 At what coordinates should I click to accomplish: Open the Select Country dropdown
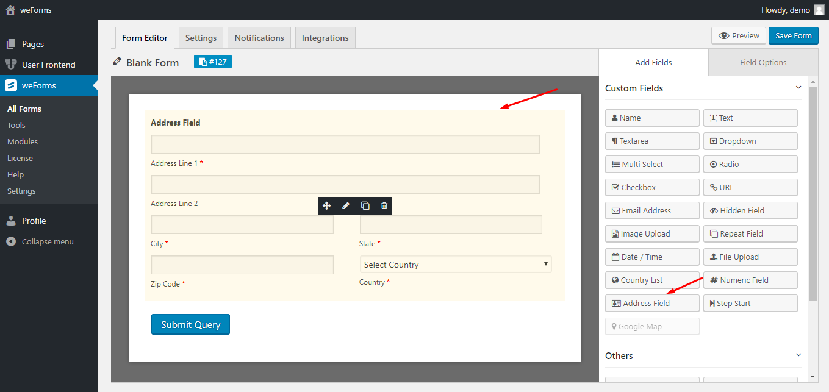coord(455,265)
